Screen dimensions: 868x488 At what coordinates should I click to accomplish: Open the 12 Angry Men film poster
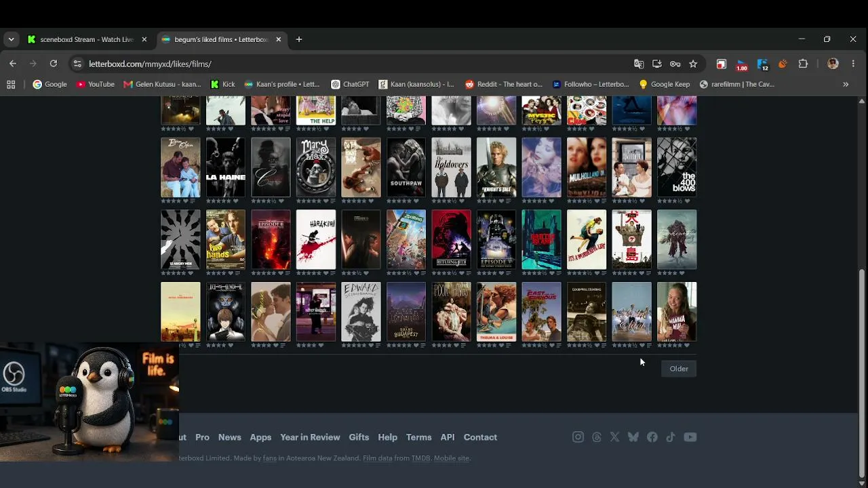point(180,240)
